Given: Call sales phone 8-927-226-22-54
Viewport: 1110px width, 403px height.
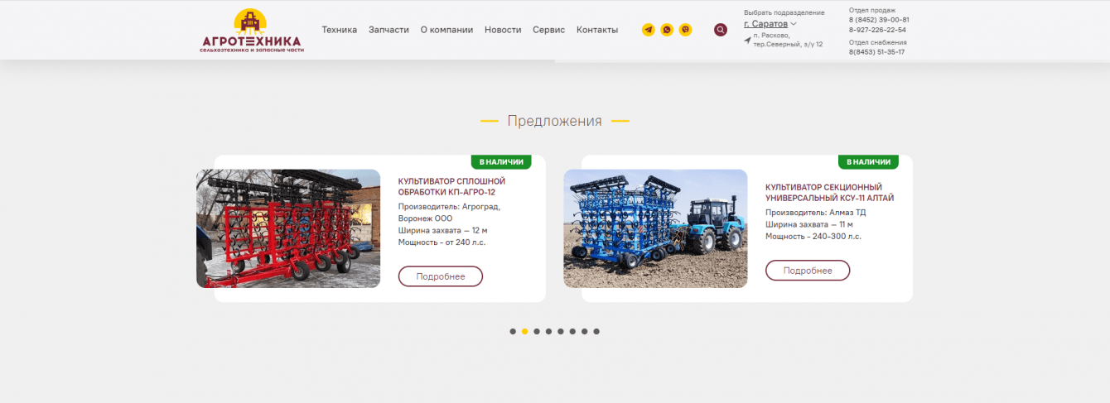Looking at the screenshot, I should coord(877,30).
